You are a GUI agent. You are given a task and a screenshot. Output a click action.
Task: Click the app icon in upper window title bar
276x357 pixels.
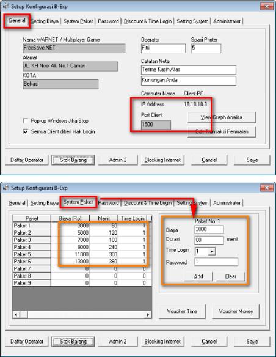(5, 6)
